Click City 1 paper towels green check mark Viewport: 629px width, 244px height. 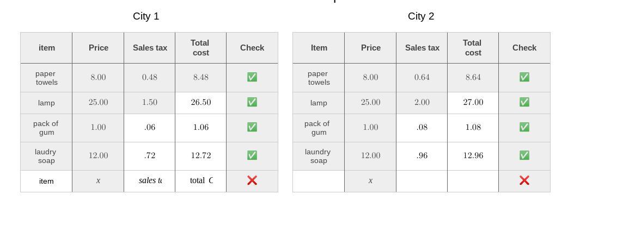[x=252, y=77]
